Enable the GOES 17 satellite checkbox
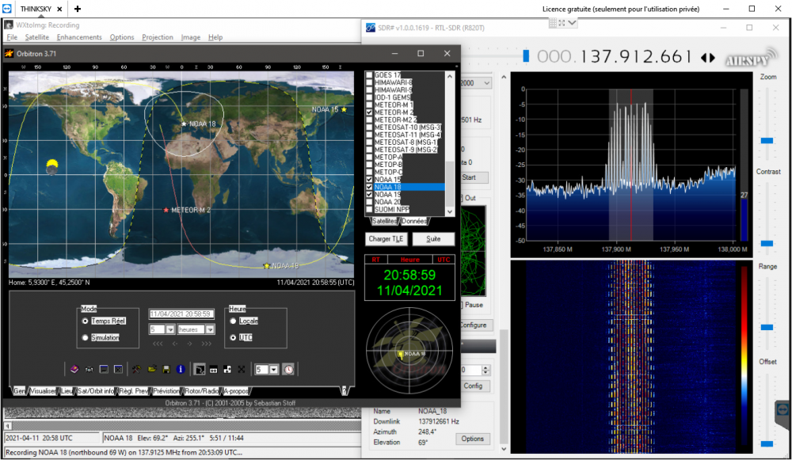This screenshot has height=460, width=792. click(369, 74)
